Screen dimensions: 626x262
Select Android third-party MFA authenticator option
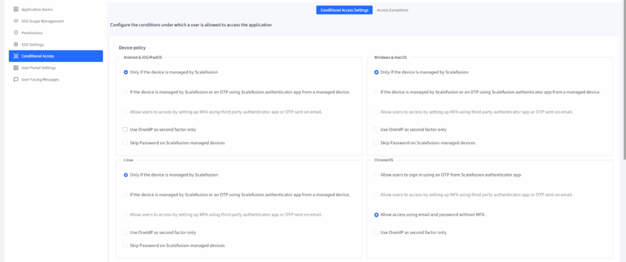[125, 112]
